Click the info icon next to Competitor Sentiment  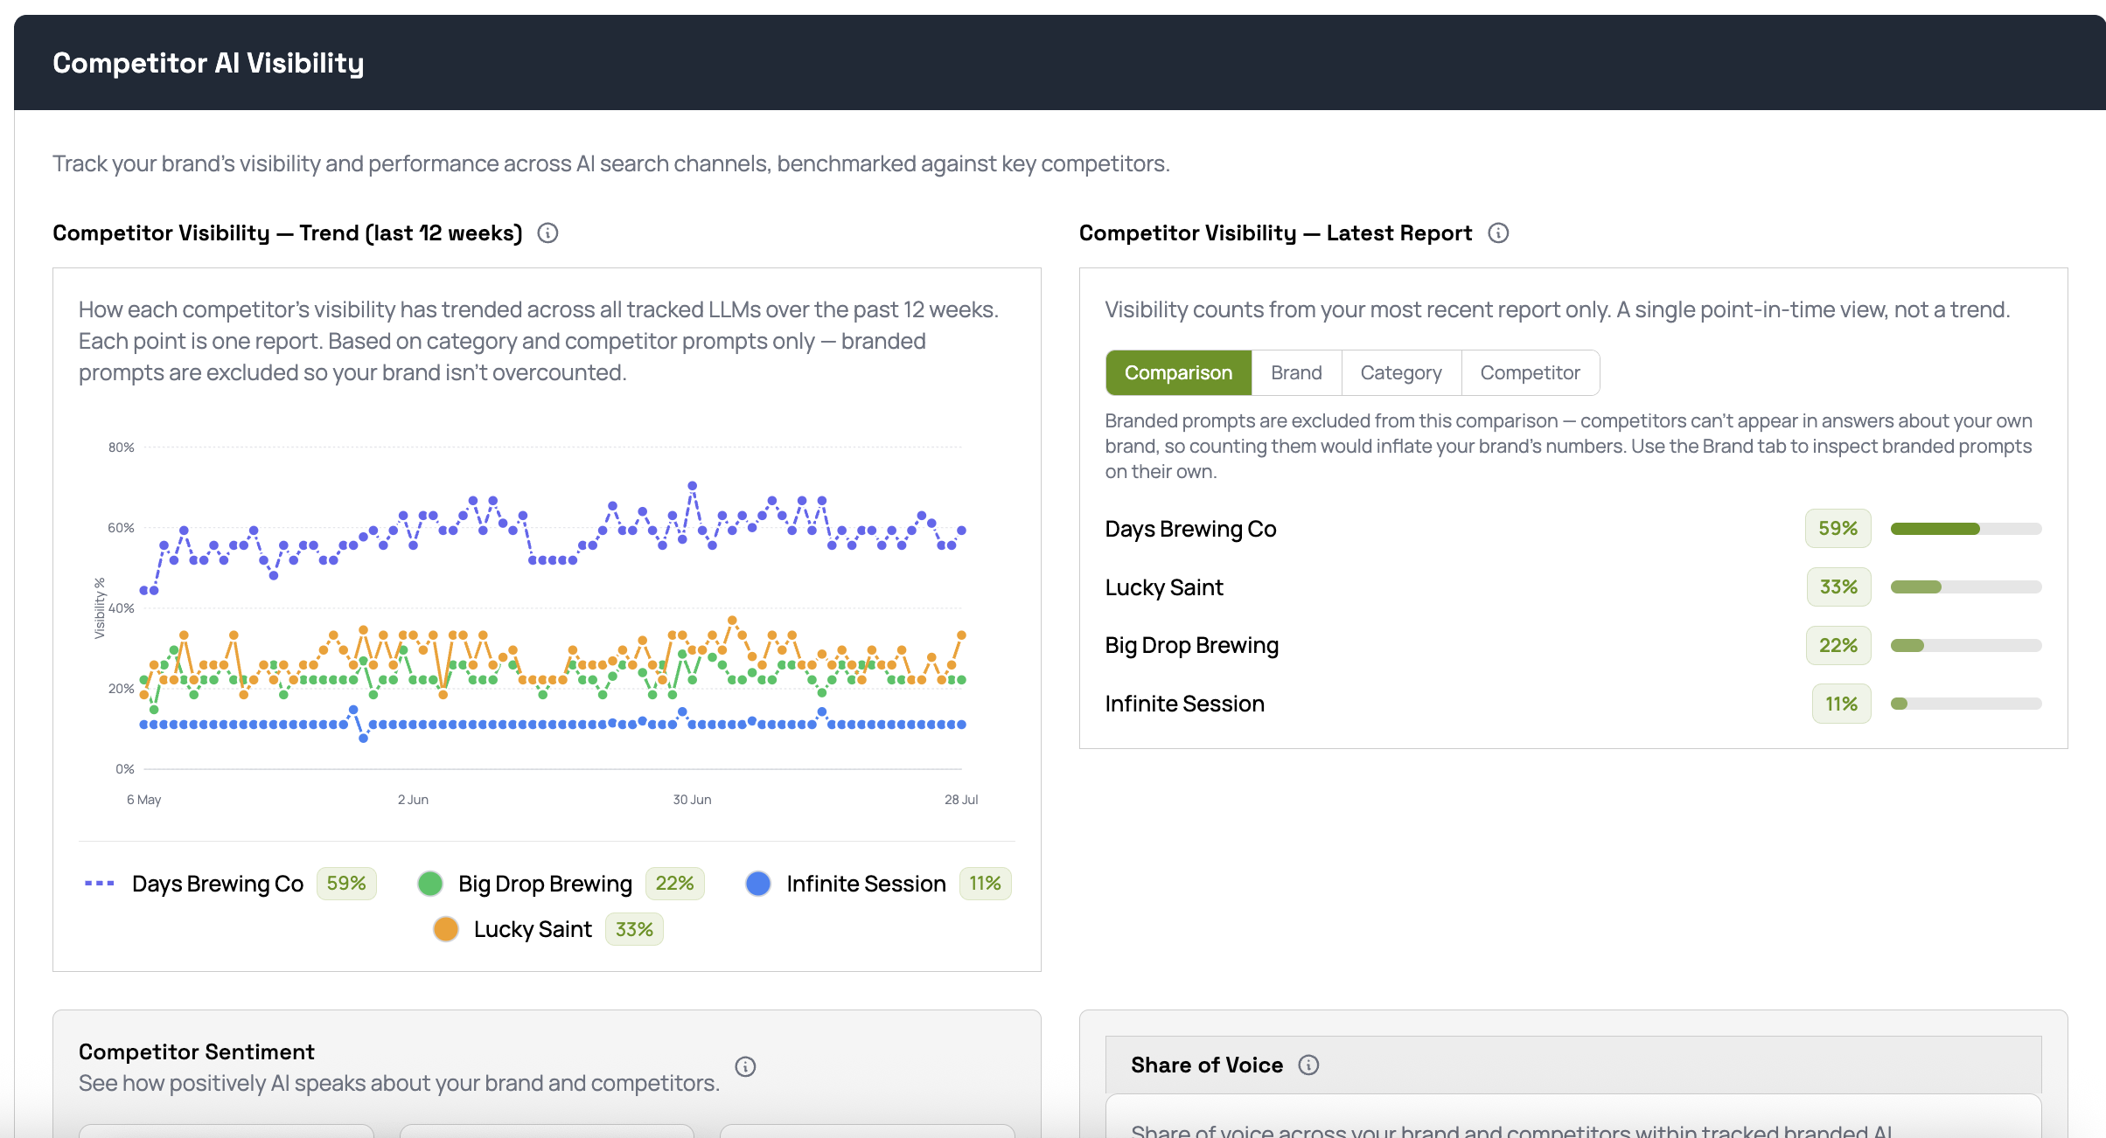tap(745, 1066)
